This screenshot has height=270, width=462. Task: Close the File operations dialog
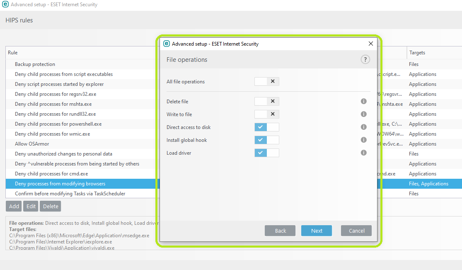click(371, 44)
